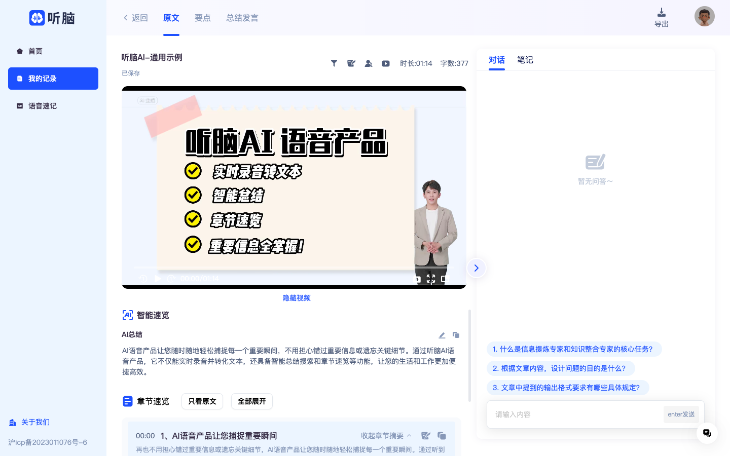Click the speaker/person icon near 时长

point(369,63)
